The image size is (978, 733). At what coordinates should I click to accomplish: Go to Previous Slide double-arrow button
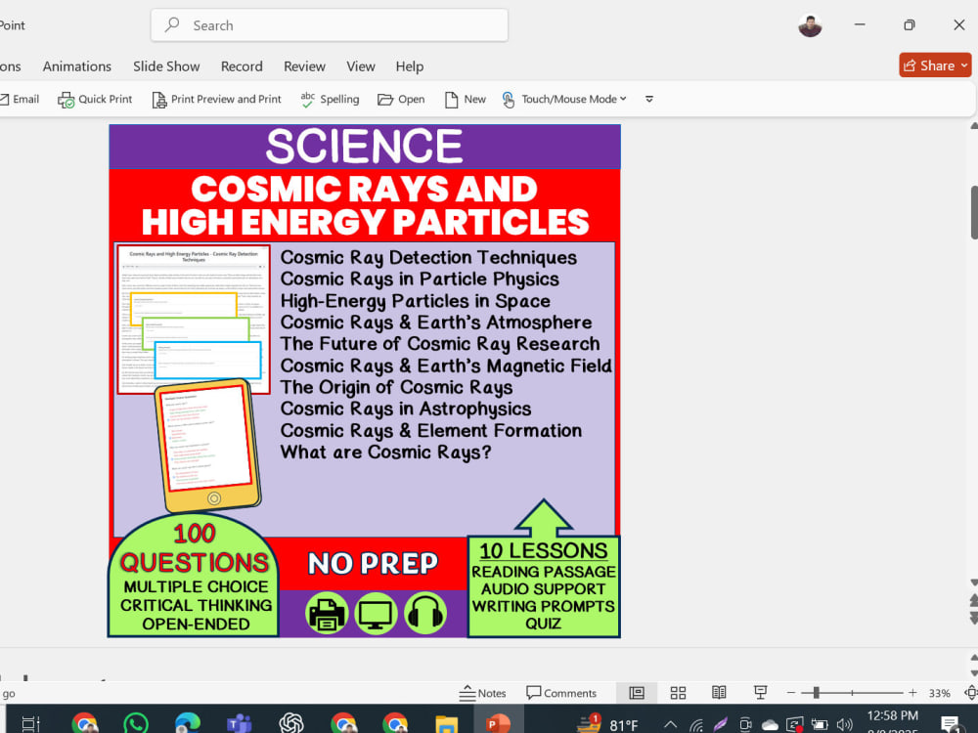[x=974, y=601]
